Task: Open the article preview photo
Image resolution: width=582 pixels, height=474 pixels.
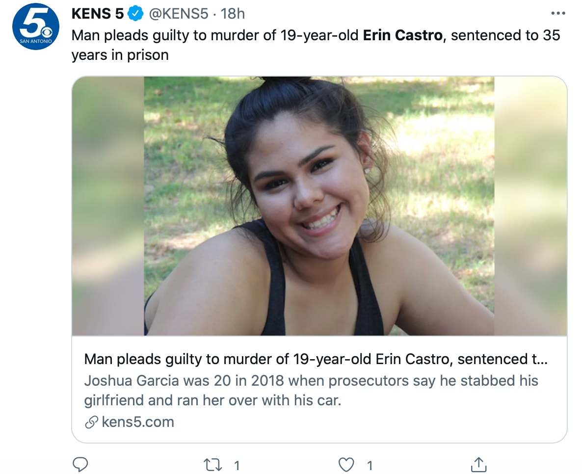Action: click(319, 206)
